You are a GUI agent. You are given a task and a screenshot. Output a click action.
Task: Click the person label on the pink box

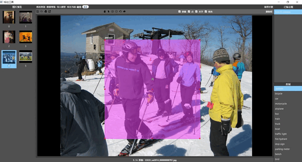[x=109, y=38]
